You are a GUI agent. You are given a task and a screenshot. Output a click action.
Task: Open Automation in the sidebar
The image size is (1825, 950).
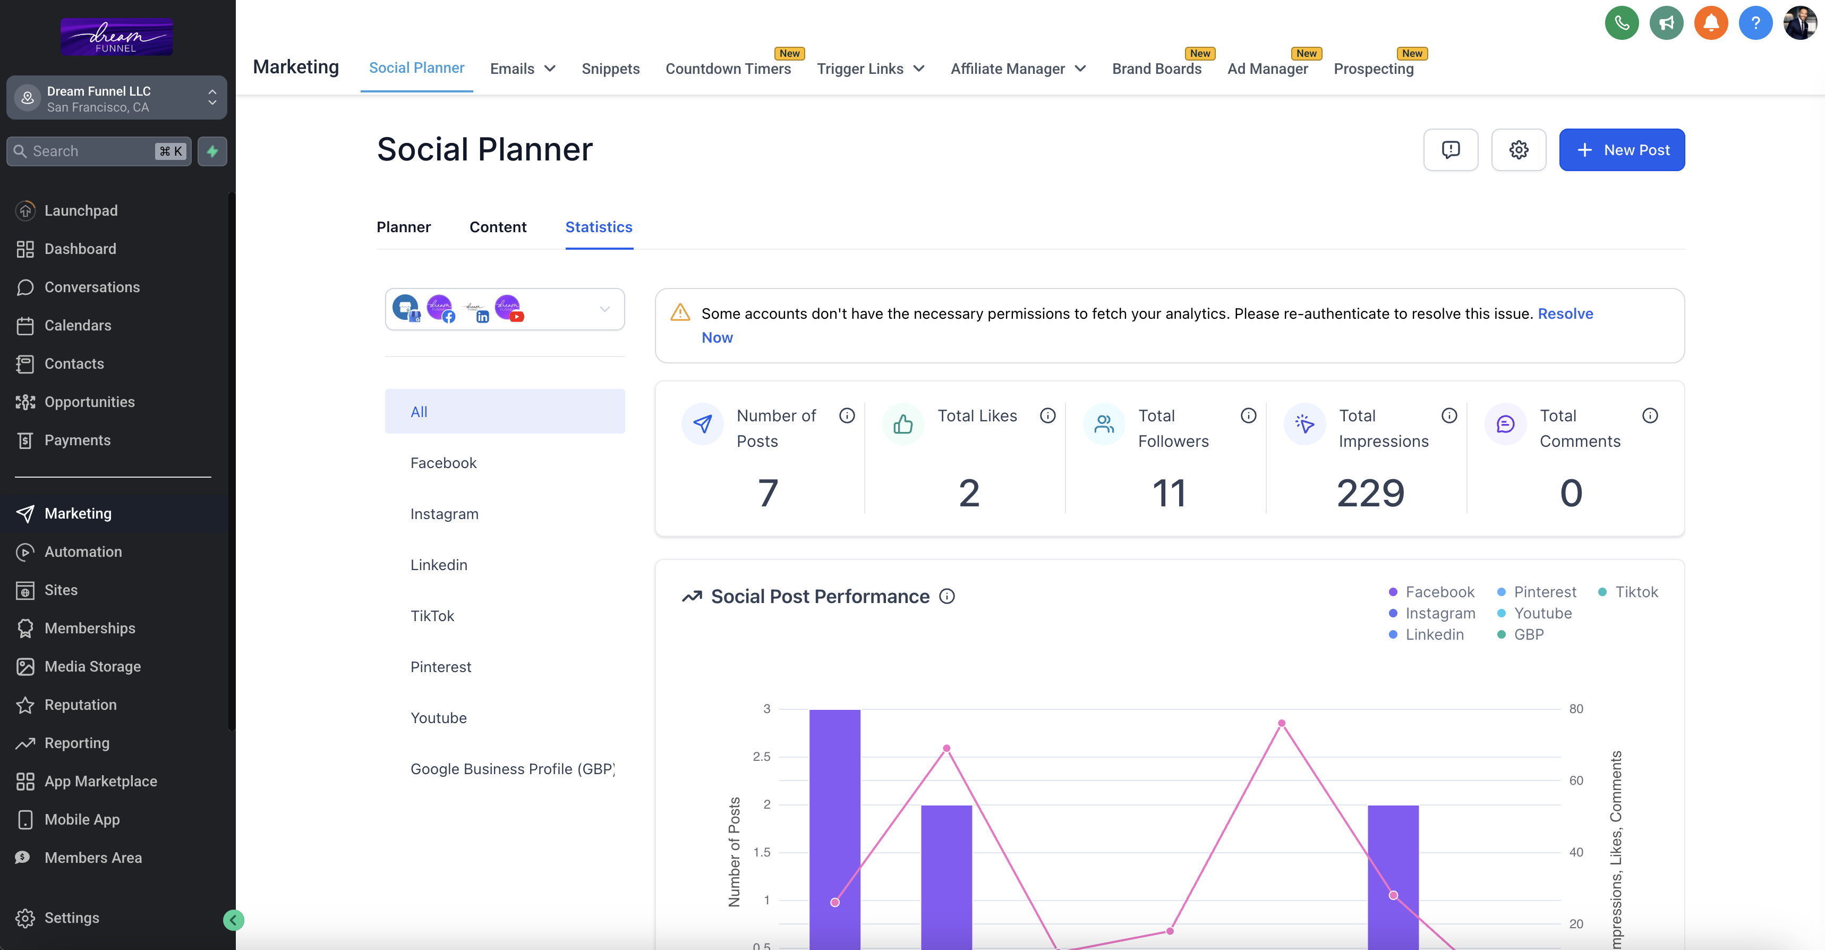[x=83, y=552]
